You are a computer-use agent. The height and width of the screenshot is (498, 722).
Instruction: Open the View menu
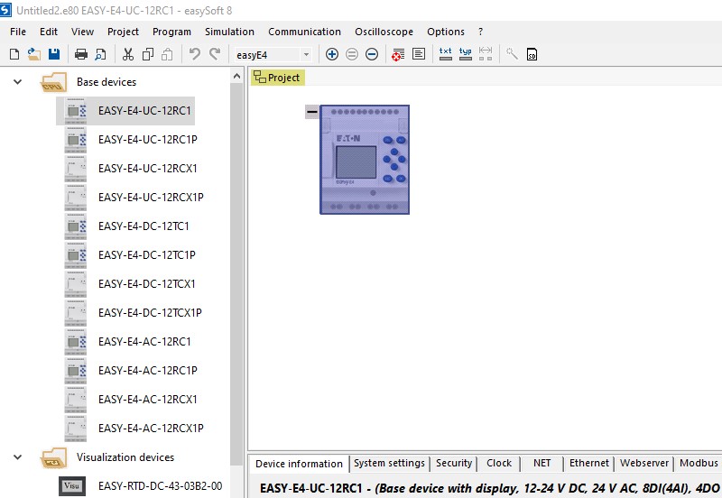(82, 32)
